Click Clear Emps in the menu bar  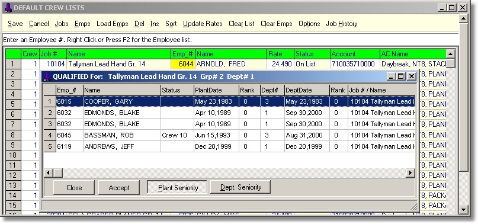[x=277, y=24]
